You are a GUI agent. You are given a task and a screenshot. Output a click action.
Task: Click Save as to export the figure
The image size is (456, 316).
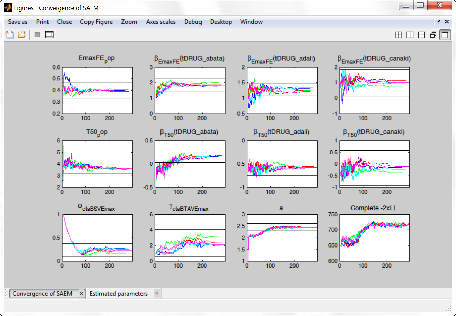17,22
